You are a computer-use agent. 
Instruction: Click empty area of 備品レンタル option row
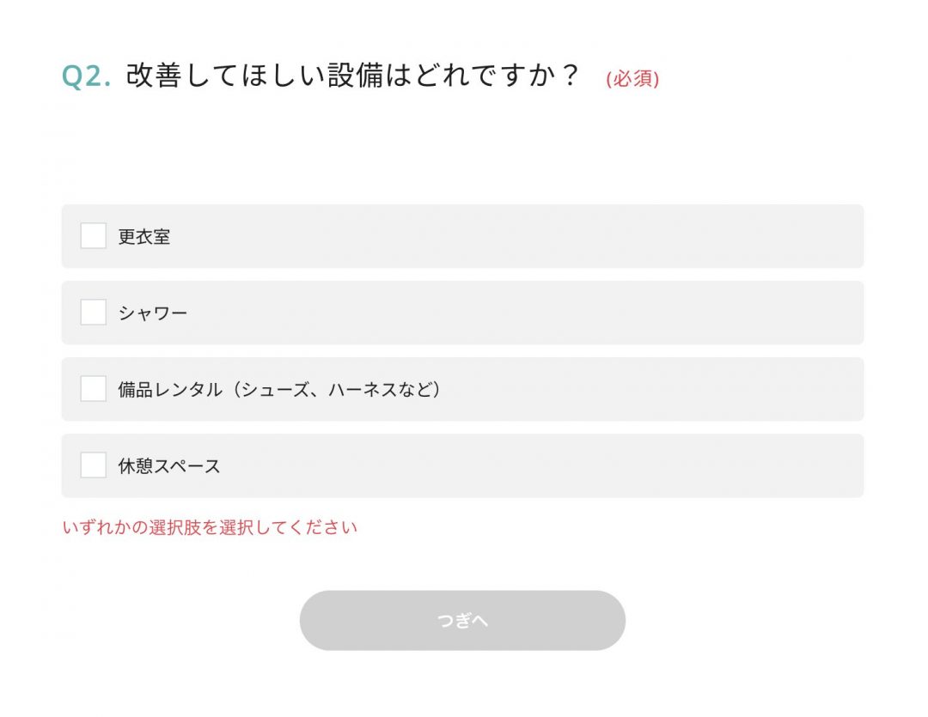coord(651,389)
